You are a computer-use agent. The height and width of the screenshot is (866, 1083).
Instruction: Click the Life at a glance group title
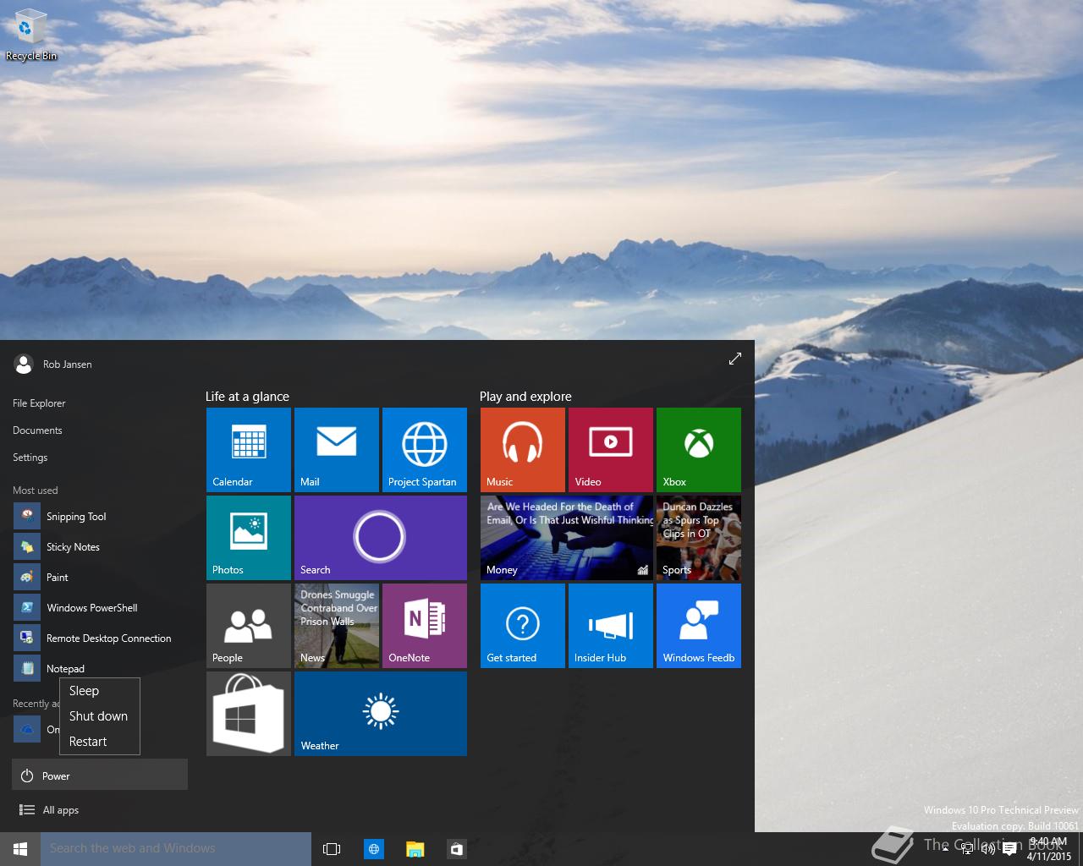(x=247, y=397)
